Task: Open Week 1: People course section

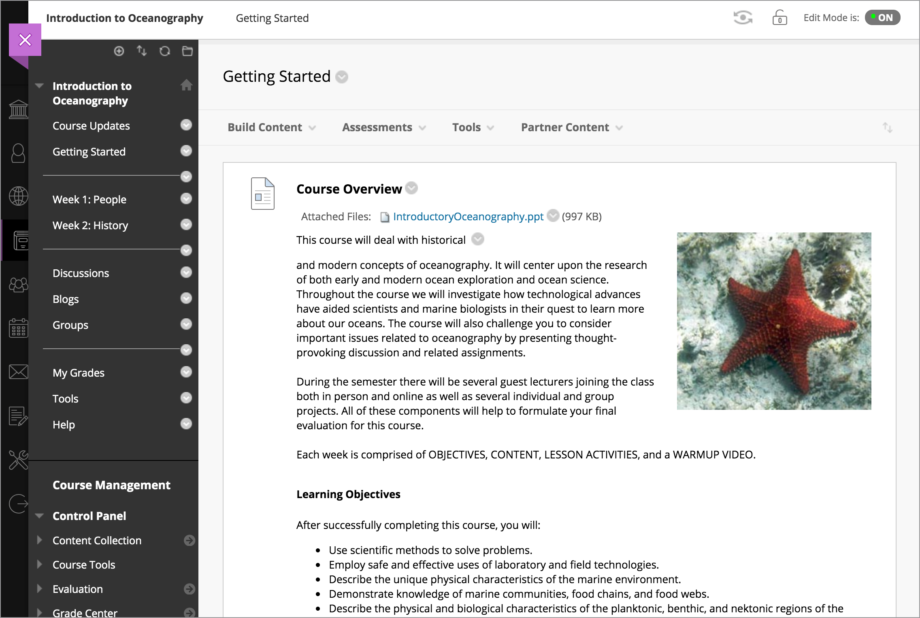Action: 90,198
